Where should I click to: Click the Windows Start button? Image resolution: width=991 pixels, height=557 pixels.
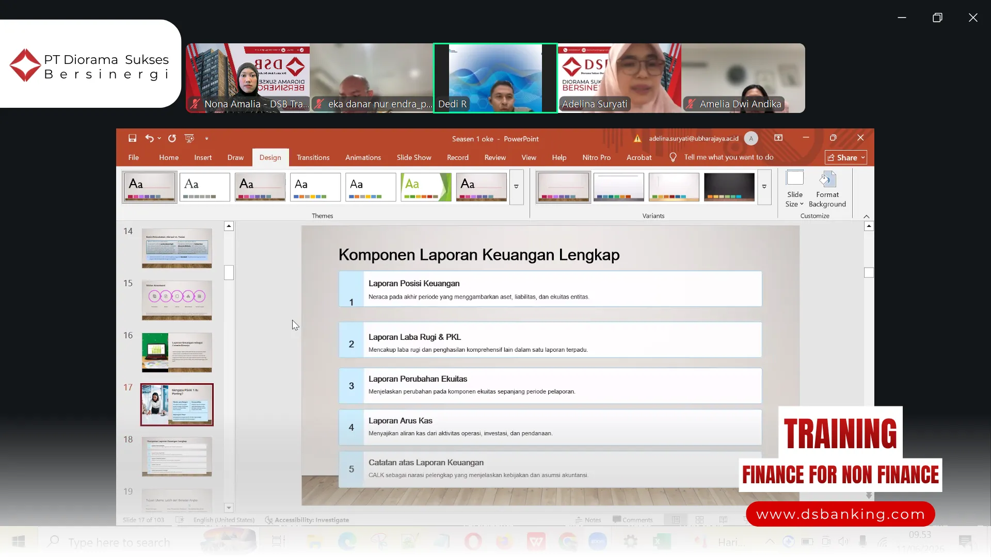point(19,542)
